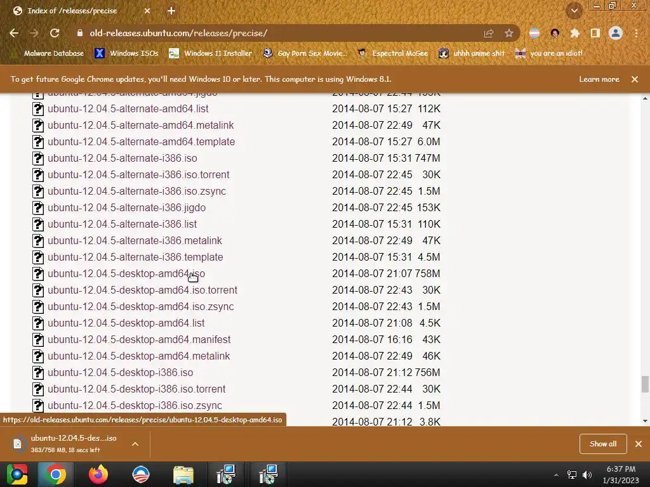Open the network icon in system tray
Image resolution: width=650 pixels, height=487 pixels.
tap(572, 475)
